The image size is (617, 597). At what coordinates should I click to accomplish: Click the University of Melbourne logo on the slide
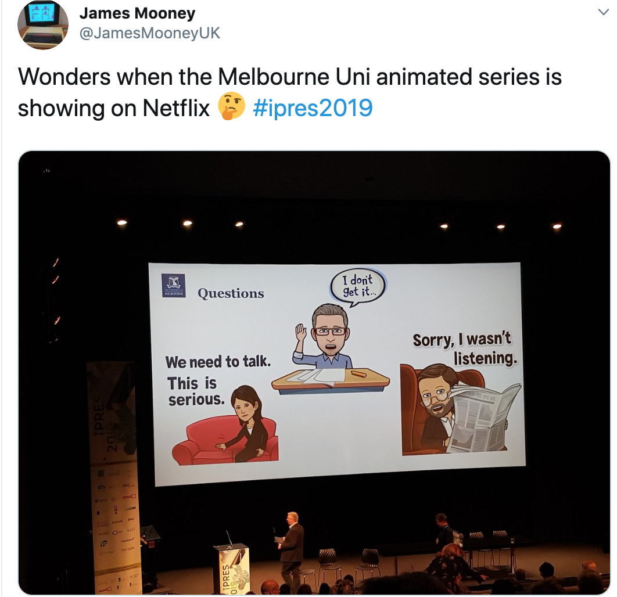pos(174,286)
